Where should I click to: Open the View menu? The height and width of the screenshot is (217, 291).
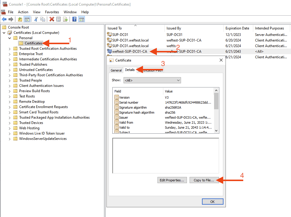(x=37, y=12)
